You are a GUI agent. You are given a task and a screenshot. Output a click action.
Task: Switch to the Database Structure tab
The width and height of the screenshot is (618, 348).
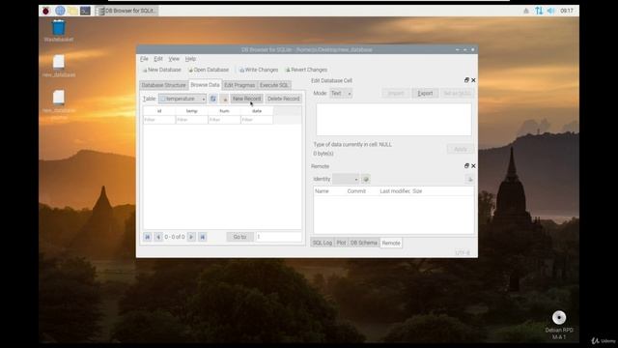pos(163,85)
